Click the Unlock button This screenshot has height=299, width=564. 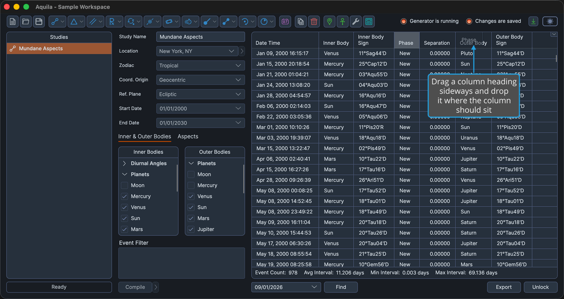click(x=540, y=287)
